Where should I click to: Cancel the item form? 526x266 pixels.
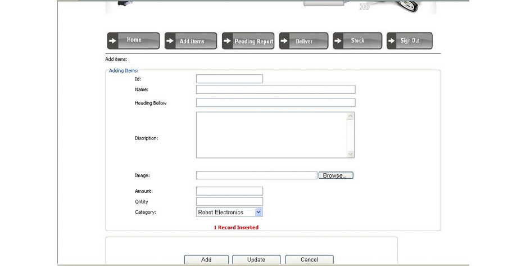click(309, 260)
